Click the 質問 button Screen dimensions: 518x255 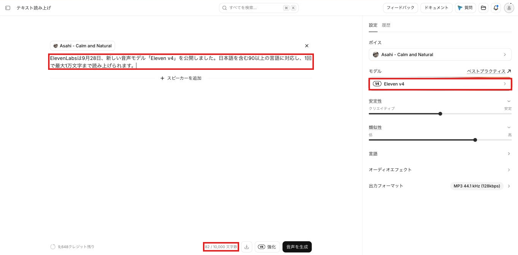[x=465, y=8]
